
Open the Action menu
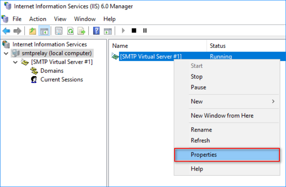click(x=38, y=19)
